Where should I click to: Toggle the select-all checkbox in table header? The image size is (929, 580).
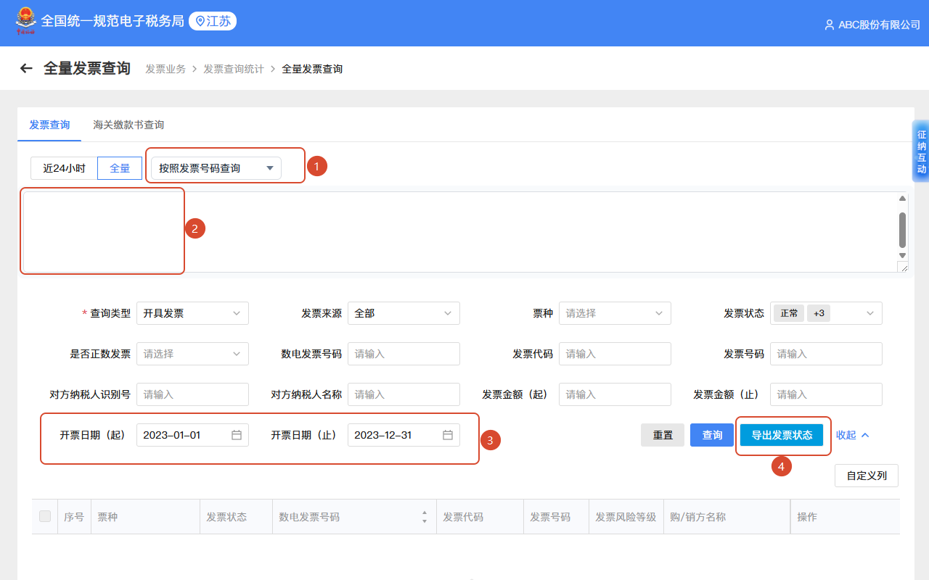coord(45,516)
